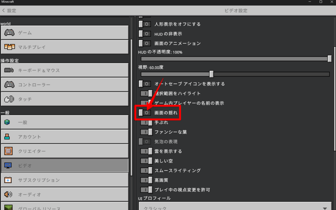Click the HUD の不透明度 slider handle
This screenshot has height=210, width=336.
(329, 59)
